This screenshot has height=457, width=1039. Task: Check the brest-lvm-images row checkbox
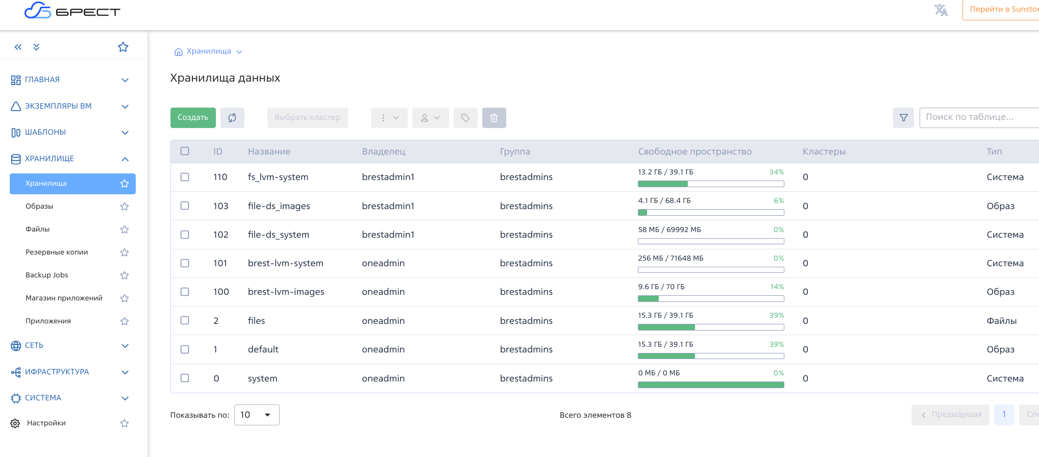(x=185, y=292)
